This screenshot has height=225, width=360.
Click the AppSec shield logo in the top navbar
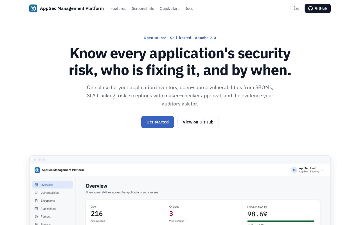click(x=33, y=8)
